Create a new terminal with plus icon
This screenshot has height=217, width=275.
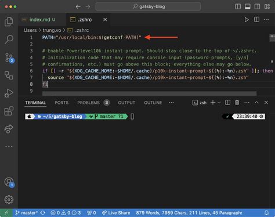(x=213, y=103)
